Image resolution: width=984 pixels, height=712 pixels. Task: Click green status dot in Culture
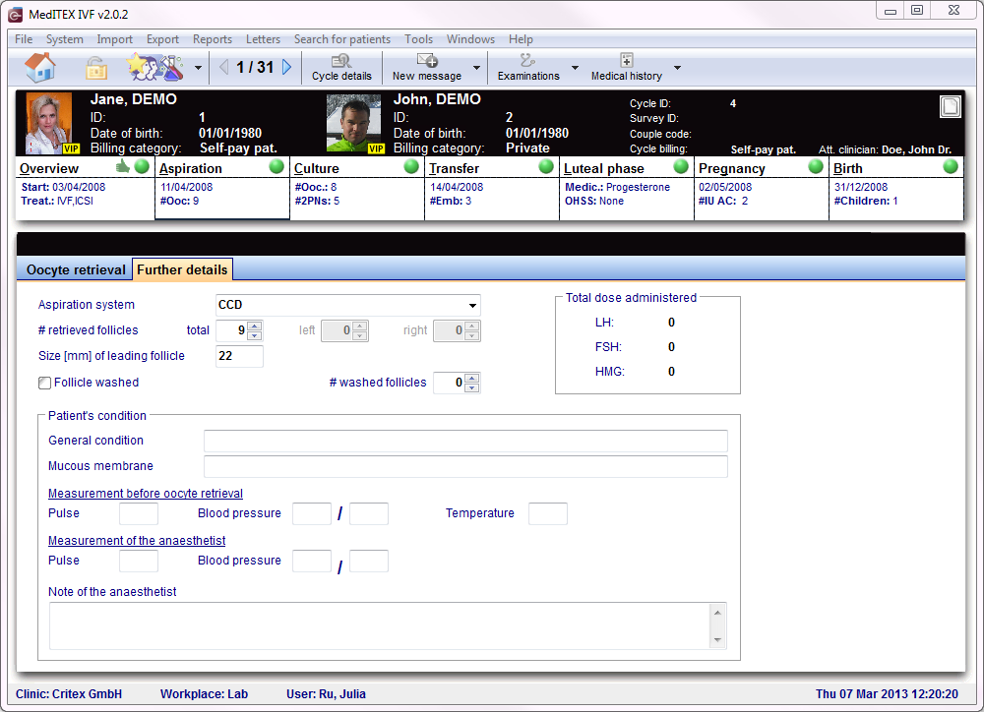411,166
